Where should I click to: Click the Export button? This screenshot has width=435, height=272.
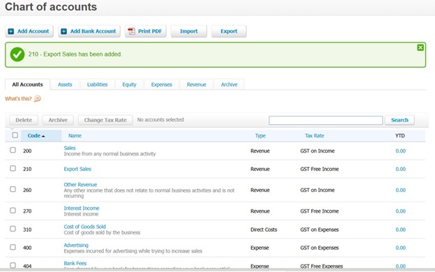(x=229, y=31)
